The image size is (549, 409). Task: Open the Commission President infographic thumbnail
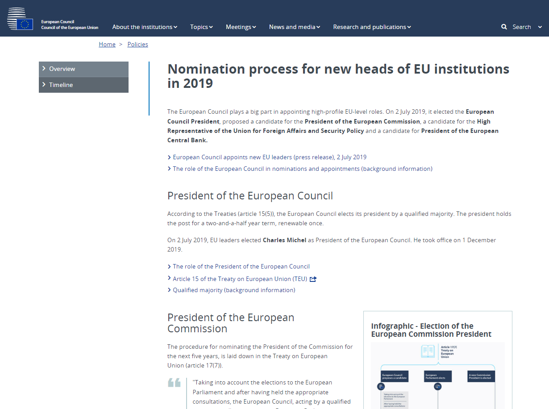(438, 376)
